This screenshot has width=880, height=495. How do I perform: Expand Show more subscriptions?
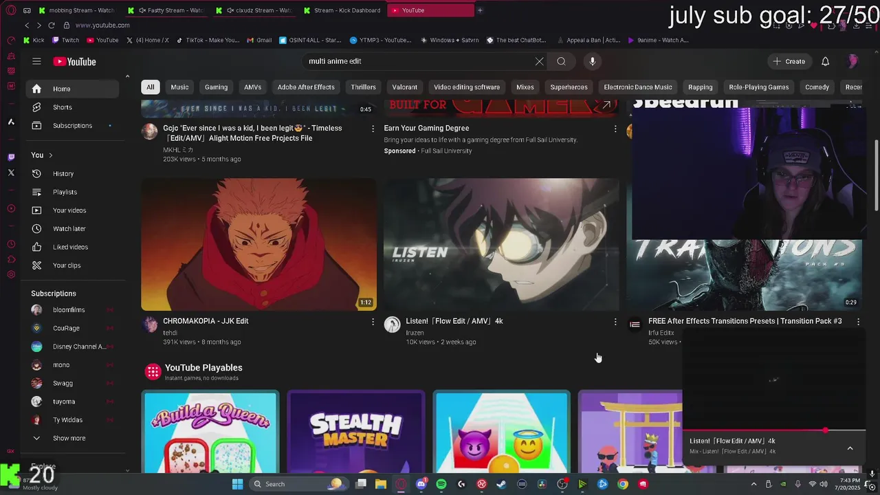[x=72, y=438]
